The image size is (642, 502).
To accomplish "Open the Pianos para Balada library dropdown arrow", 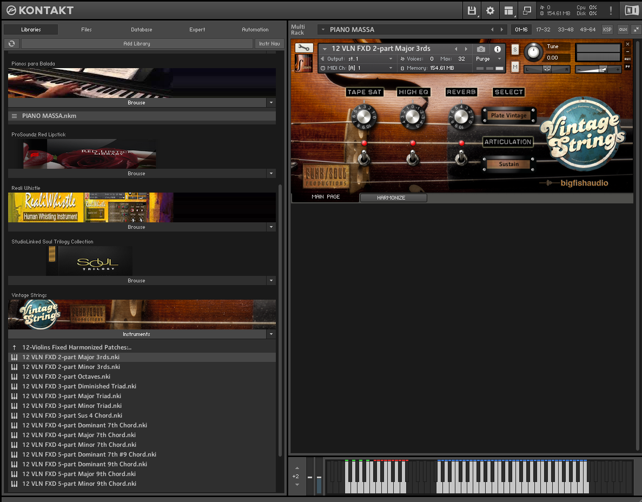I will point(271,102).
